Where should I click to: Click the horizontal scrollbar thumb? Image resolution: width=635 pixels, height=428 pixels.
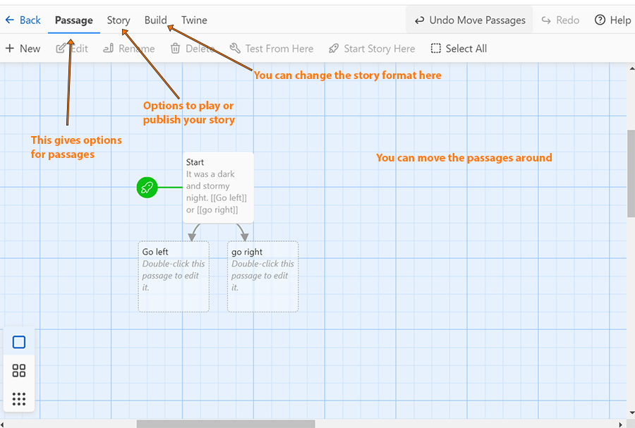(226, 424)
